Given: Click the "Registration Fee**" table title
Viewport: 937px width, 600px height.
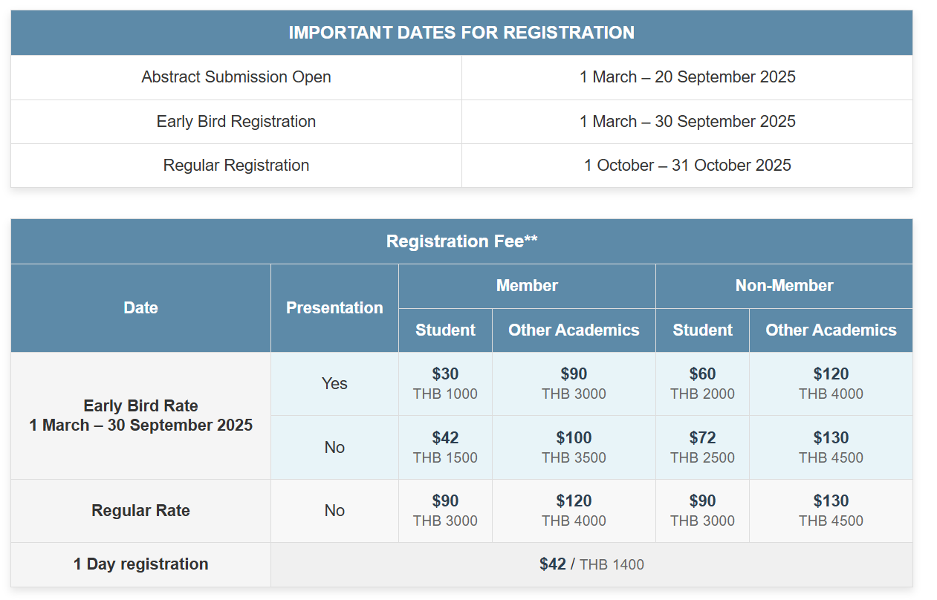Looking at the screenshot, I should pos(461,241).
